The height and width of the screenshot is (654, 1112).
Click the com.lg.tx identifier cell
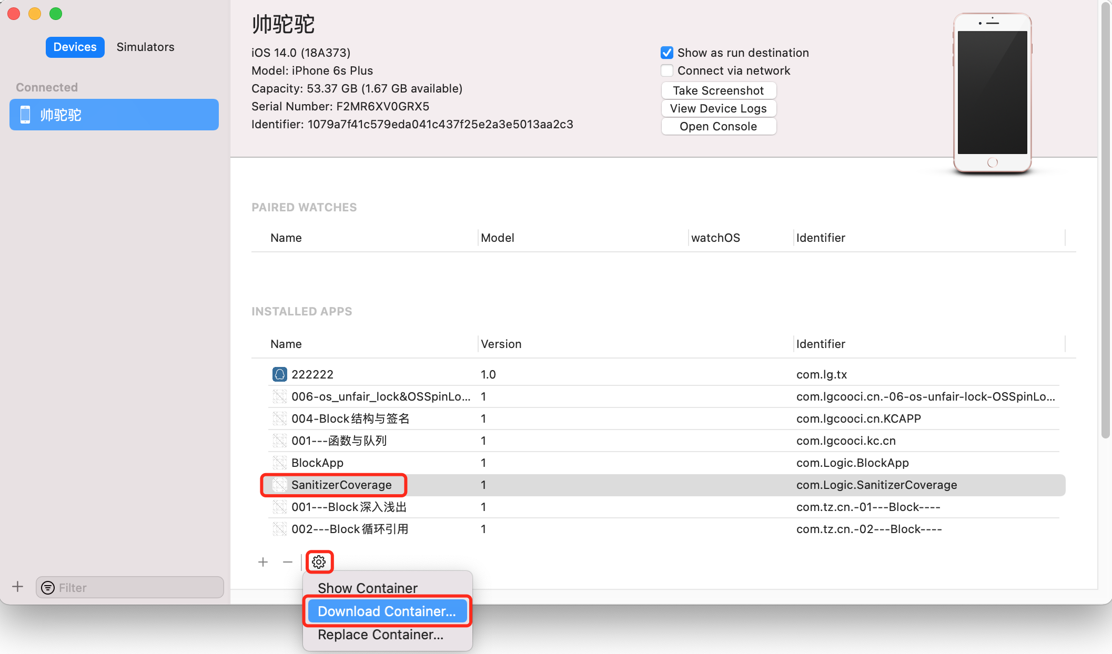822,374
